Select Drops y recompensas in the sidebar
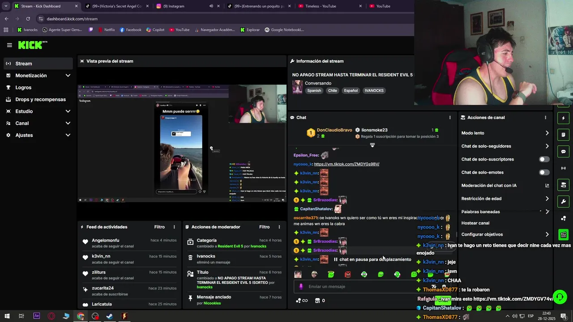This screenshot has width=573, height=322. pos(38,99)
